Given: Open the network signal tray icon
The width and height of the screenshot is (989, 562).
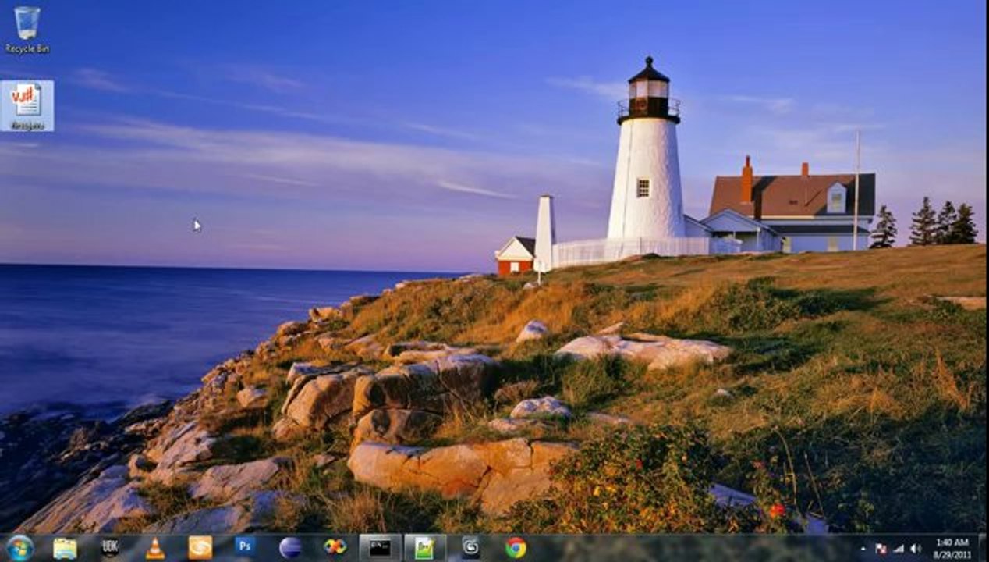Looking at the screenshot, I should [899, 549].
